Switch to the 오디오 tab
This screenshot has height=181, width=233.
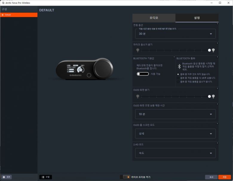pos(154,18)
